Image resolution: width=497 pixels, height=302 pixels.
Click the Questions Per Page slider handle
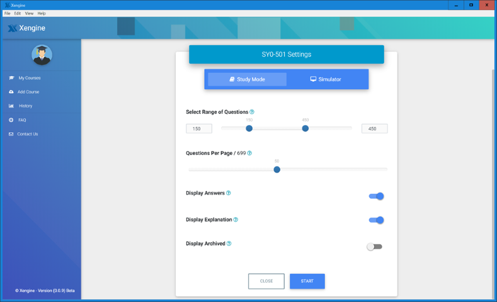(x=277, y=169)
